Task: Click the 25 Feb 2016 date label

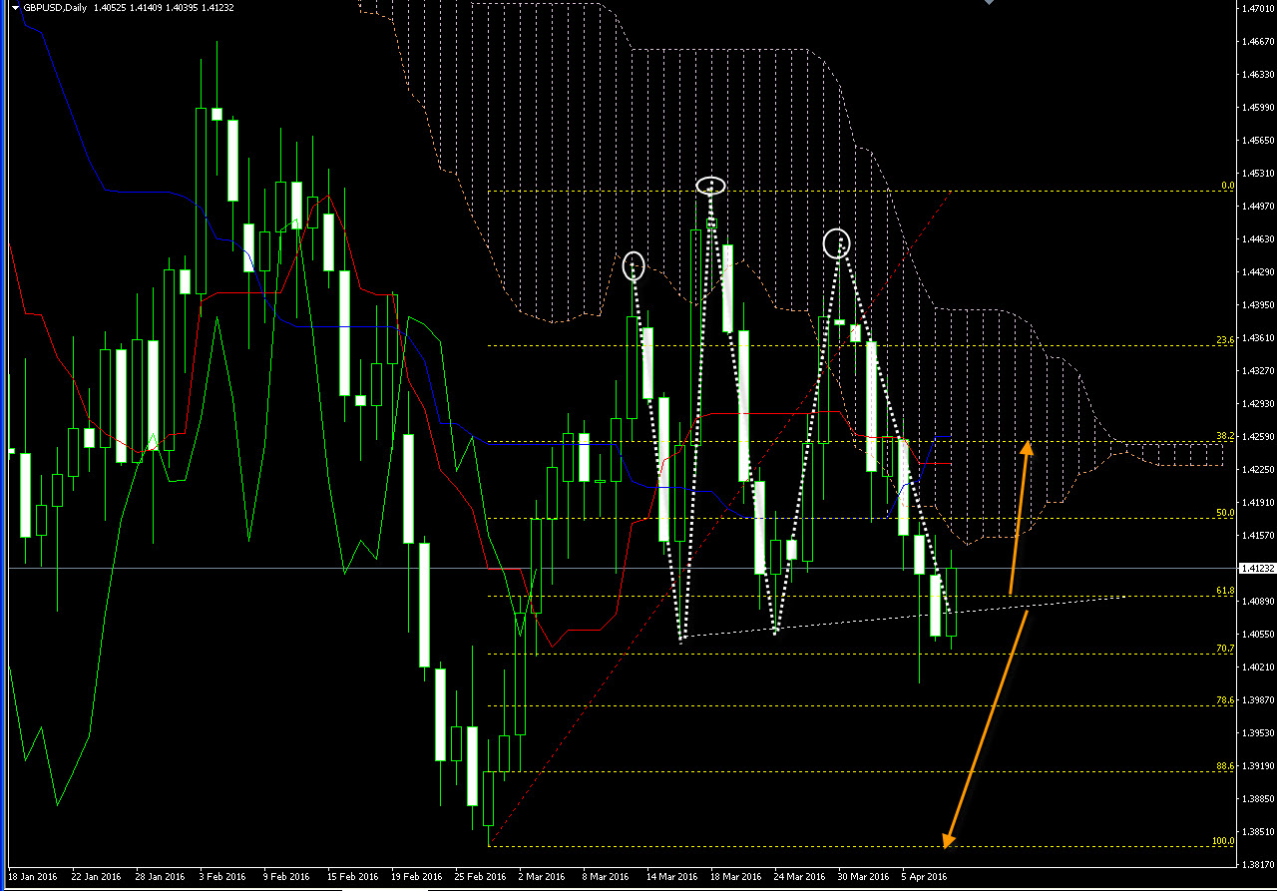Action: point(479,877)
